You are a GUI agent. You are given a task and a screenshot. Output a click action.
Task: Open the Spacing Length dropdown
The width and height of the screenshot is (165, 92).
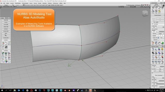click(x=160, y=34)
